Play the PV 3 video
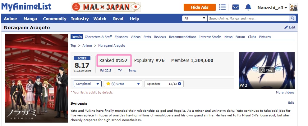The image size is (308, 126). (267, 70)
